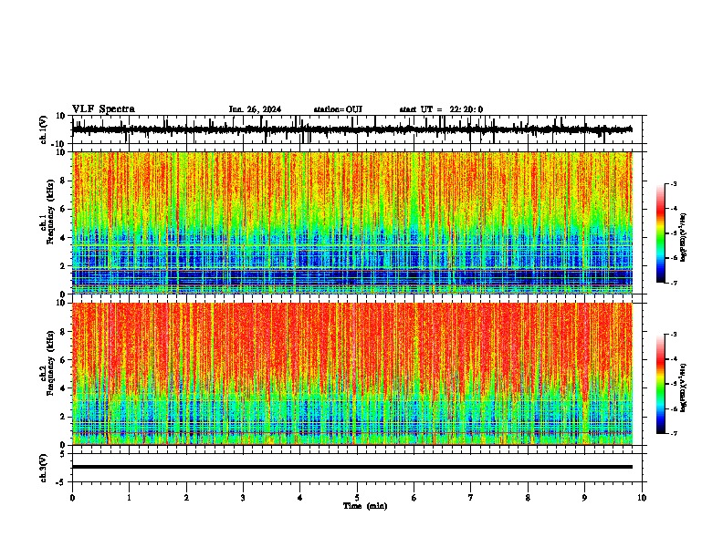Click the "3" tick on Time axis

(x=243, y=498)
